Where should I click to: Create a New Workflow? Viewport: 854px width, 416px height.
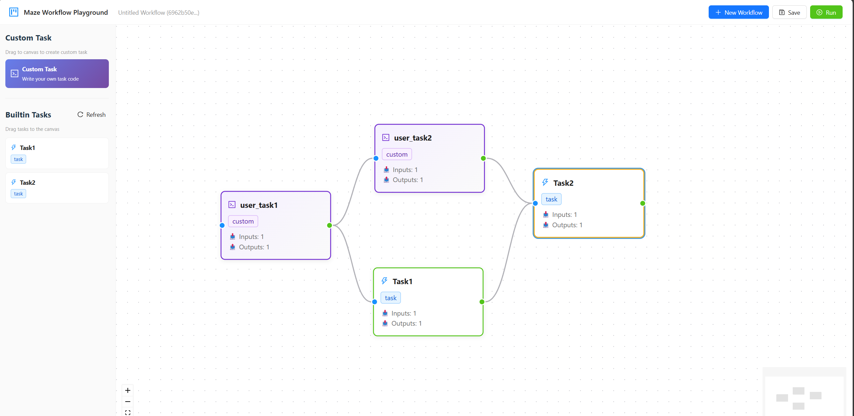738,12
